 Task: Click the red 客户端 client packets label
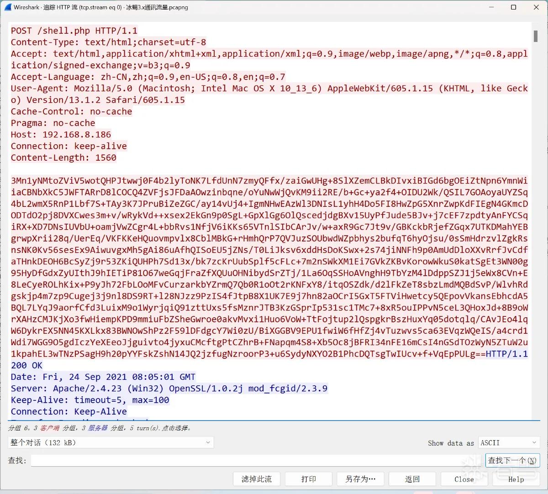[x=50, y=428]
